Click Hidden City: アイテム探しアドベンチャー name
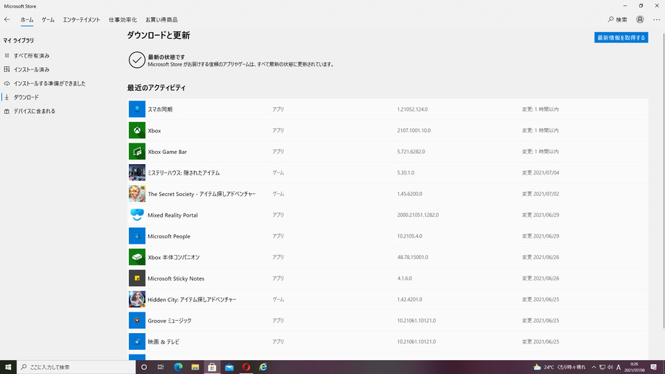This screenshot has height=374, width=665. click(x=192, y=299)
